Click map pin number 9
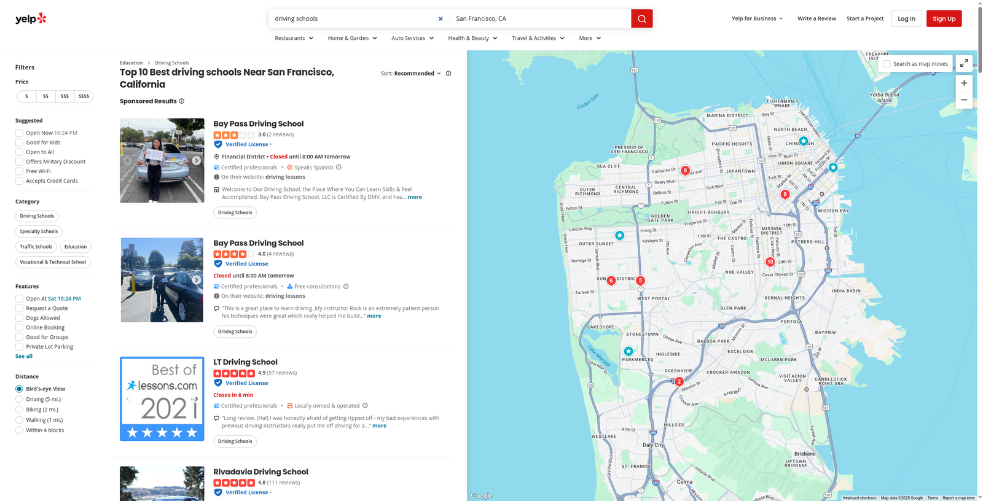 685,171
